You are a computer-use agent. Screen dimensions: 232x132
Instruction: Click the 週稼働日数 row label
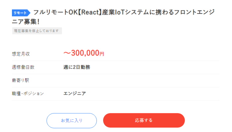click(x=23, y=67)
